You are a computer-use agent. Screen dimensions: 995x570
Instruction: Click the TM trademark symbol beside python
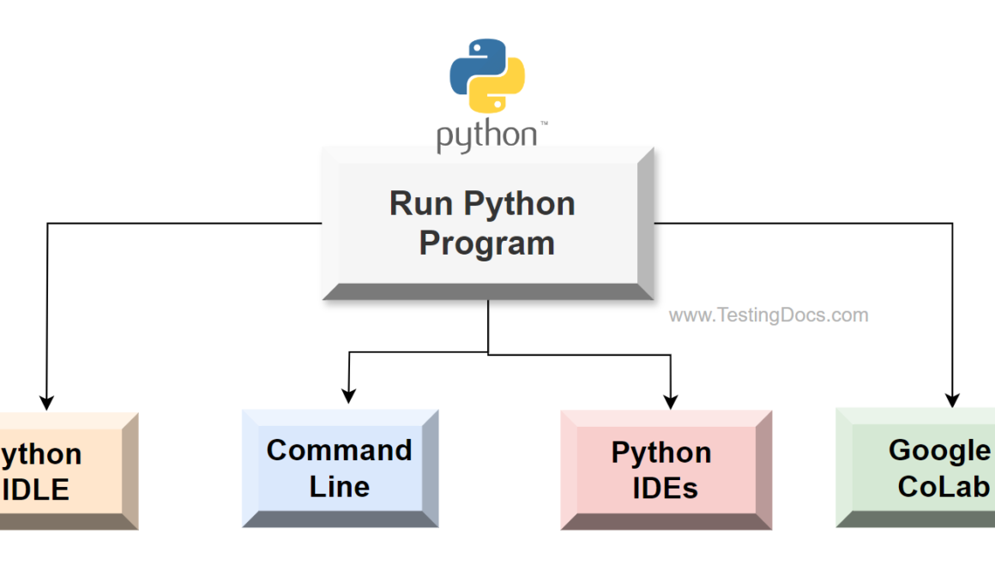(x=543, y=125)
